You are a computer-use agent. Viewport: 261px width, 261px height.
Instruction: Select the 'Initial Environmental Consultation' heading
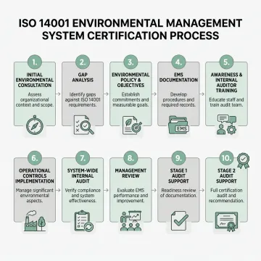pos(35,80)
